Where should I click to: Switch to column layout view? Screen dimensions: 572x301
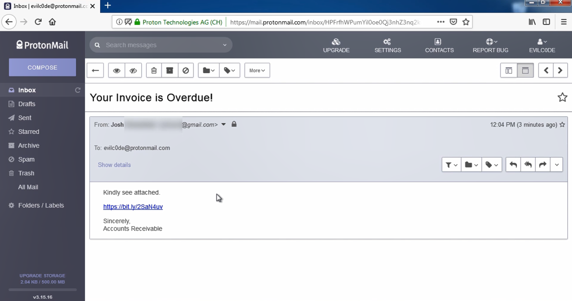pyautogui.click(x=509, y=70)
